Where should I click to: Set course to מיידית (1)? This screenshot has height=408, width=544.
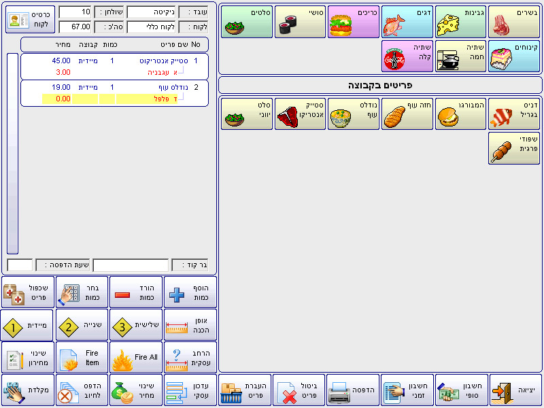28,326
